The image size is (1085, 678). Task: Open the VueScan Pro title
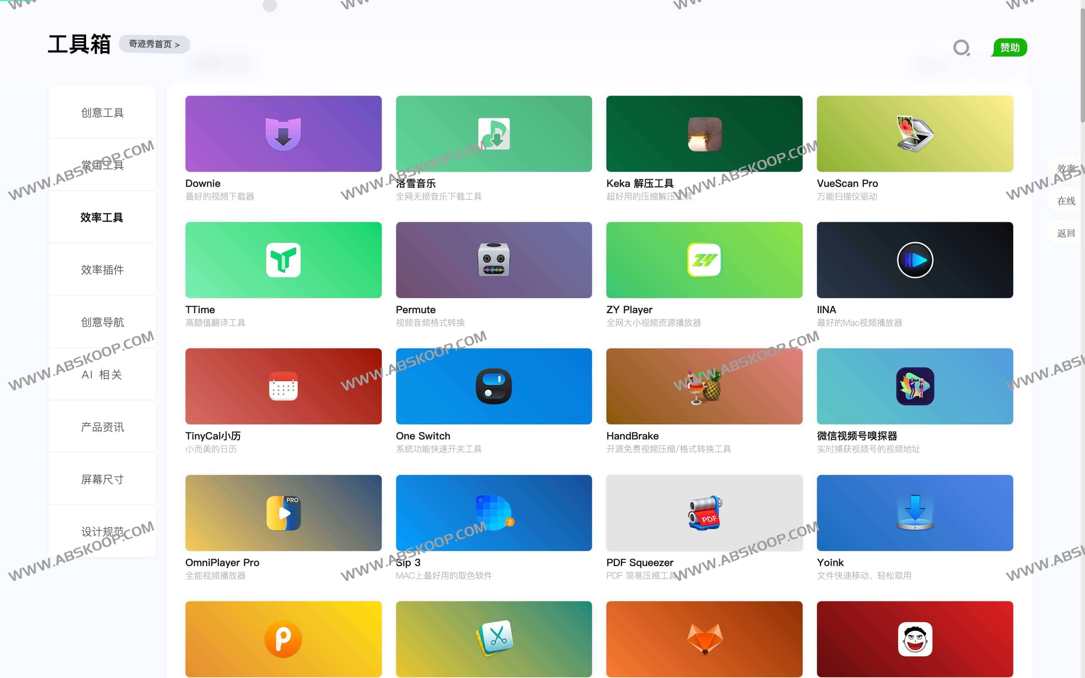pos(847,183)
